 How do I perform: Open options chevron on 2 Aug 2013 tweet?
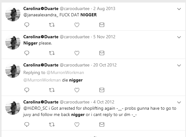179,9
